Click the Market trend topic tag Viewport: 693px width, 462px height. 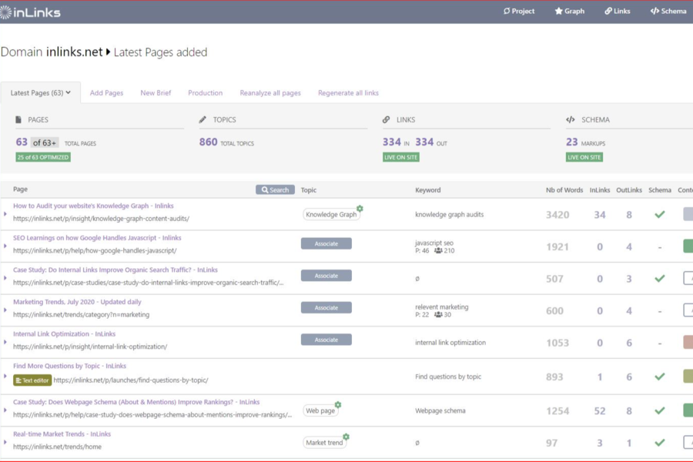pos(324,443)
